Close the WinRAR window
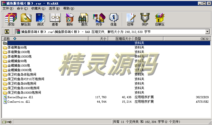The image size is (212, 125). 209,3
